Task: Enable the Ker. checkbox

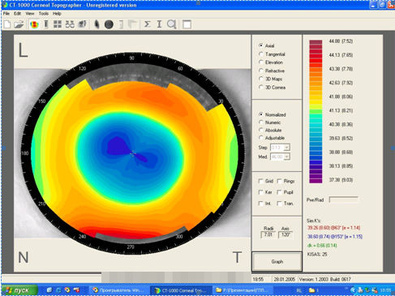Action: pyautogui.click(x=261, y=192)
